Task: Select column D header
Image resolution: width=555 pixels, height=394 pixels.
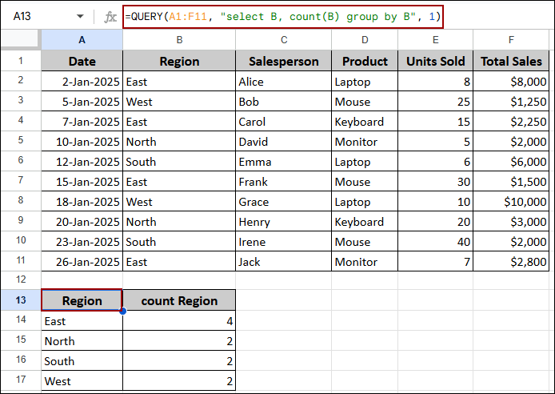Action: tap(365, 40)
